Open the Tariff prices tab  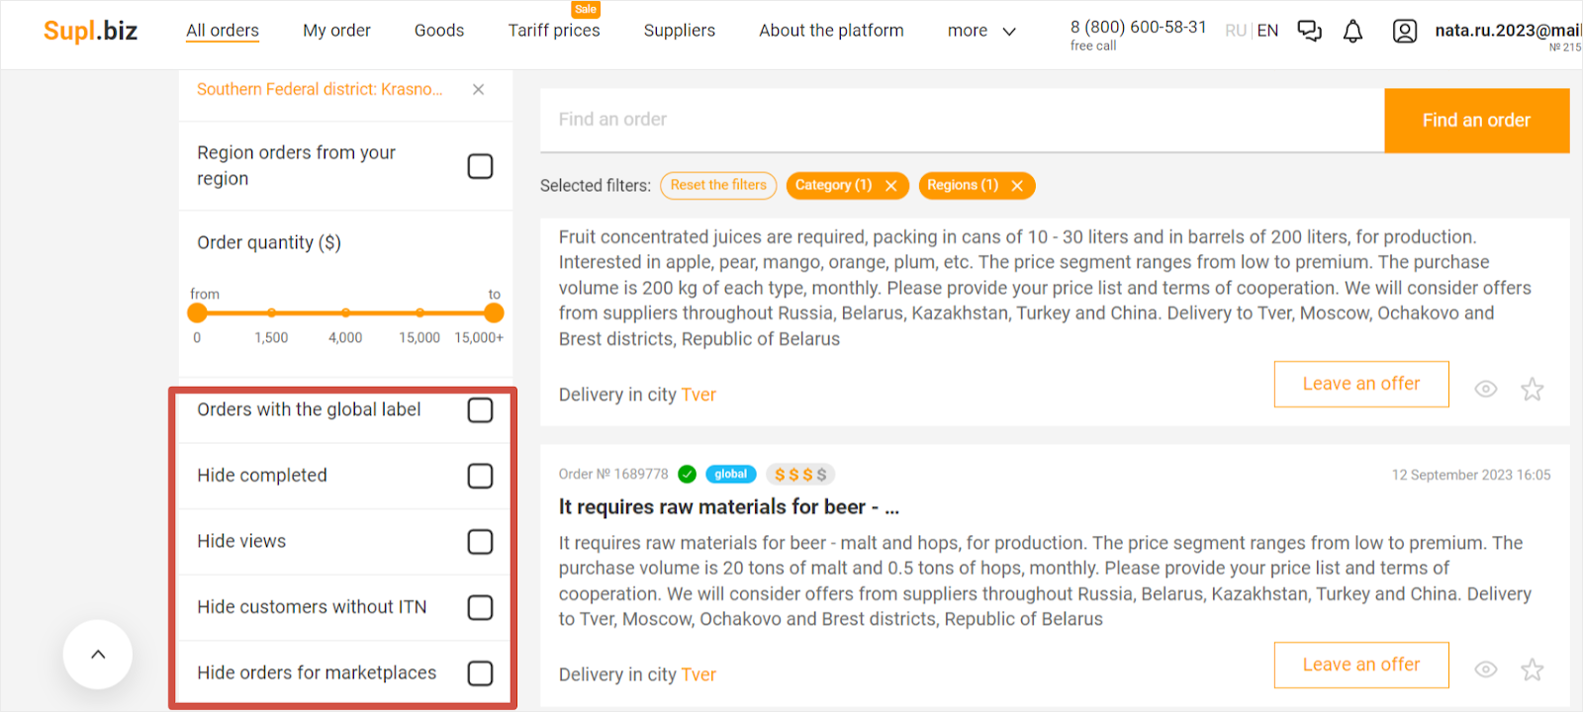tap(554, 31)
